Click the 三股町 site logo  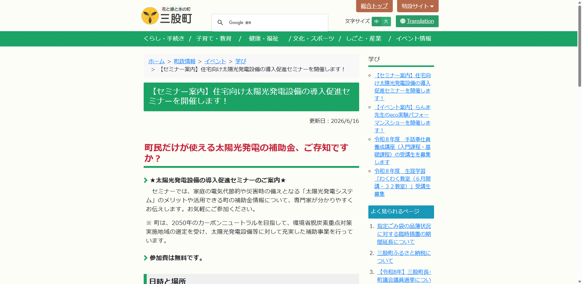[167, 16]
